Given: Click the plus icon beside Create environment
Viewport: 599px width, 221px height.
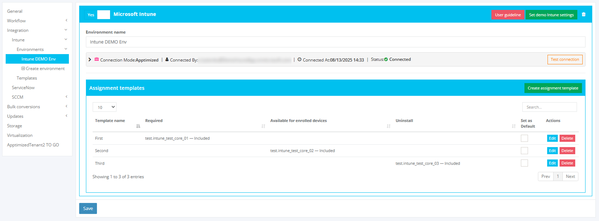Looking at the screenshot, I should (x=23, y=69).
